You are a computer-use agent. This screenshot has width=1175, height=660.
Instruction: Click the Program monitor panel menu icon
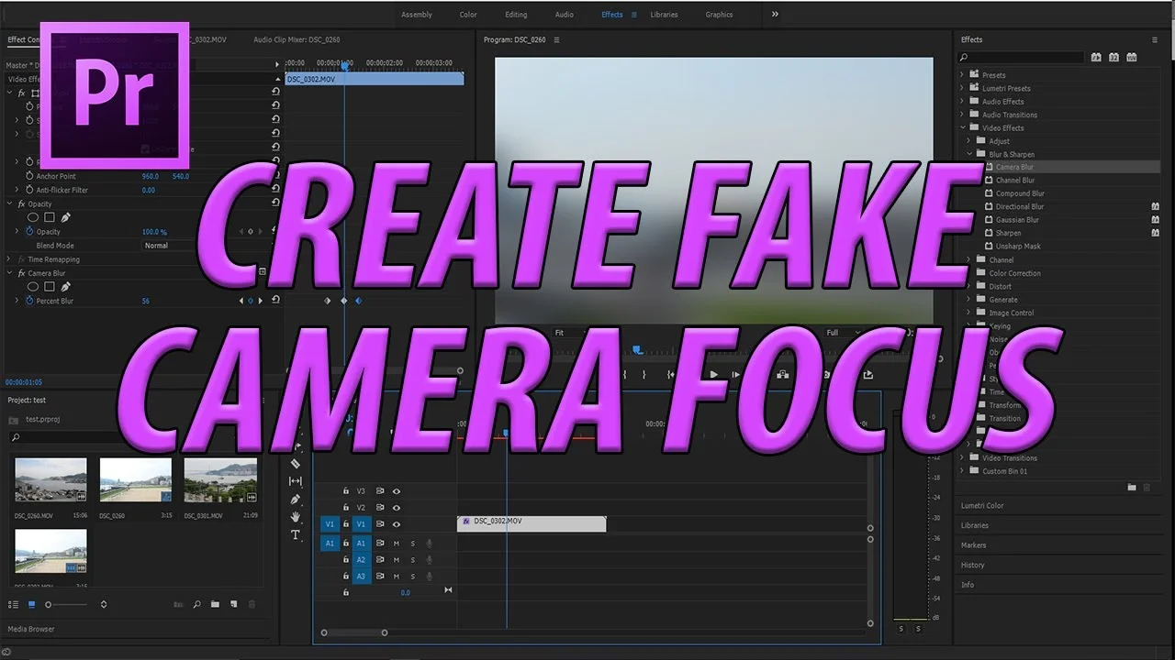pos(556,39)
